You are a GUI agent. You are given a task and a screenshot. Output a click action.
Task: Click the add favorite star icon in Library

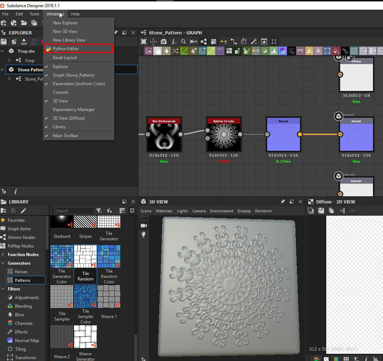coord(109,211)
